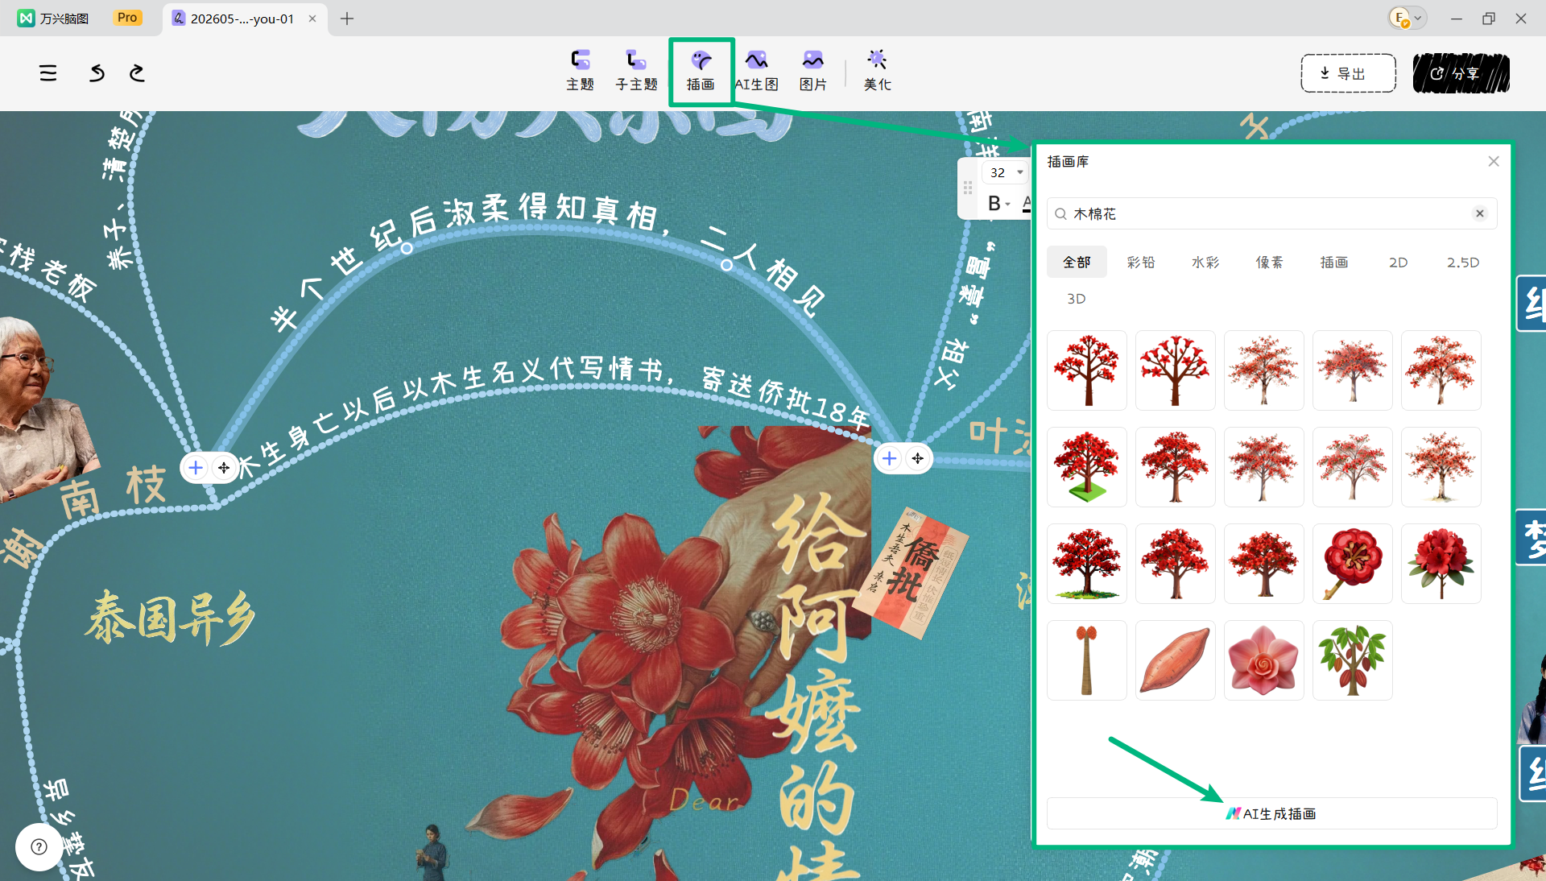
Task: Clear the illustration search text
Action: [x=1479, y=213]
